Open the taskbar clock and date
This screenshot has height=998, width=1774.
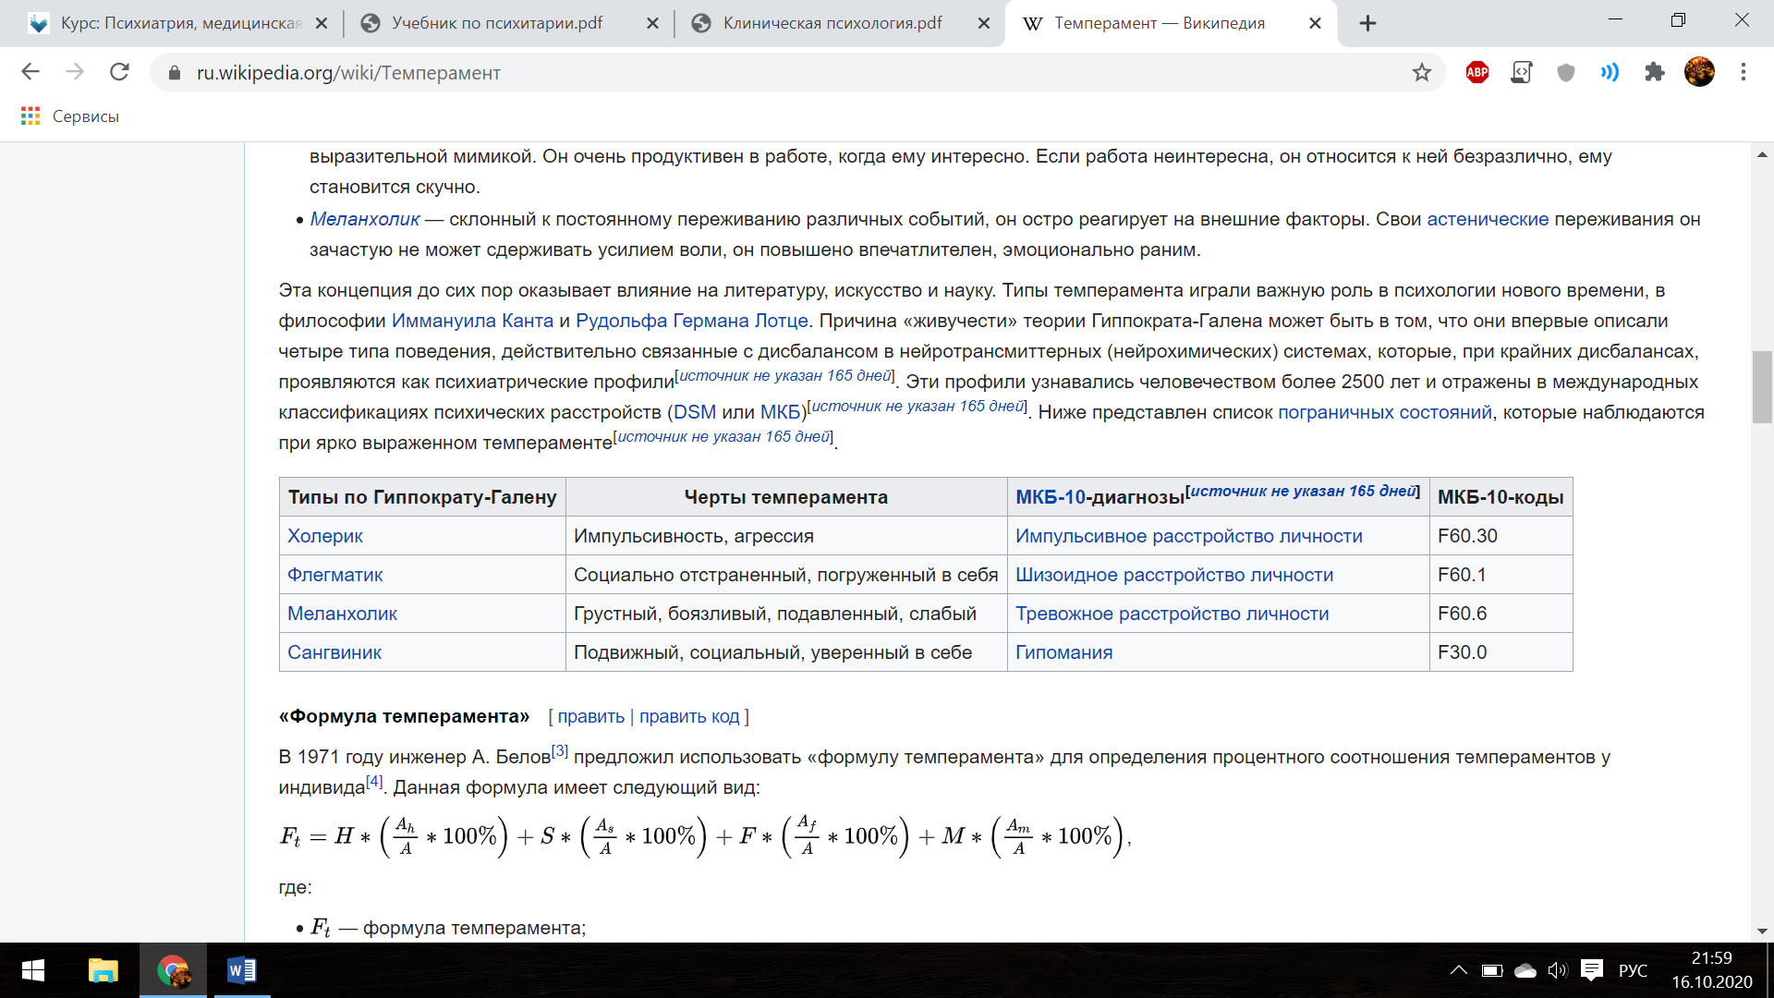pos(1711,970)
